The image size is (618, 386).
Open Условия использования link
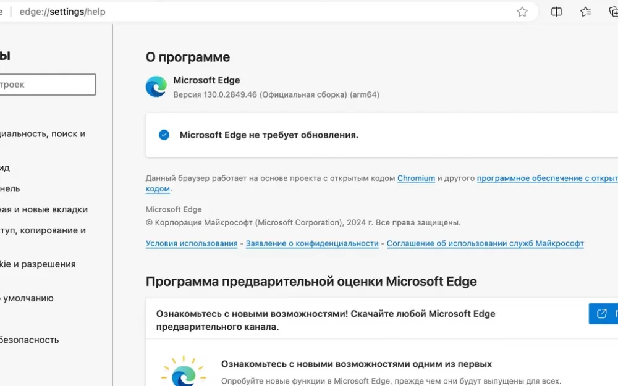pos(192,243)
